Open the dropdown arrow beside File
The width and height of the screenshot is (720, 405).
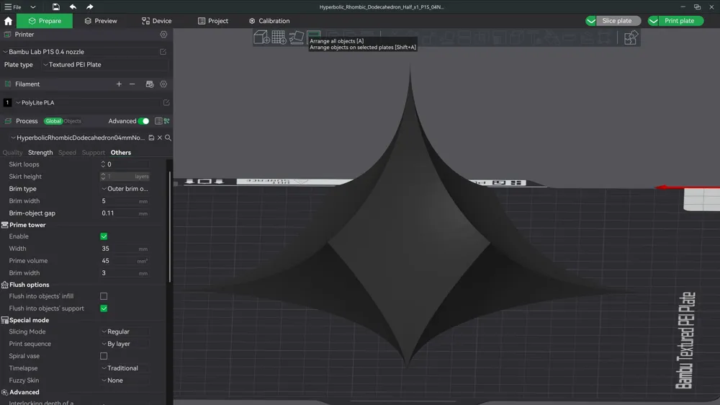[x=32, y=7]
